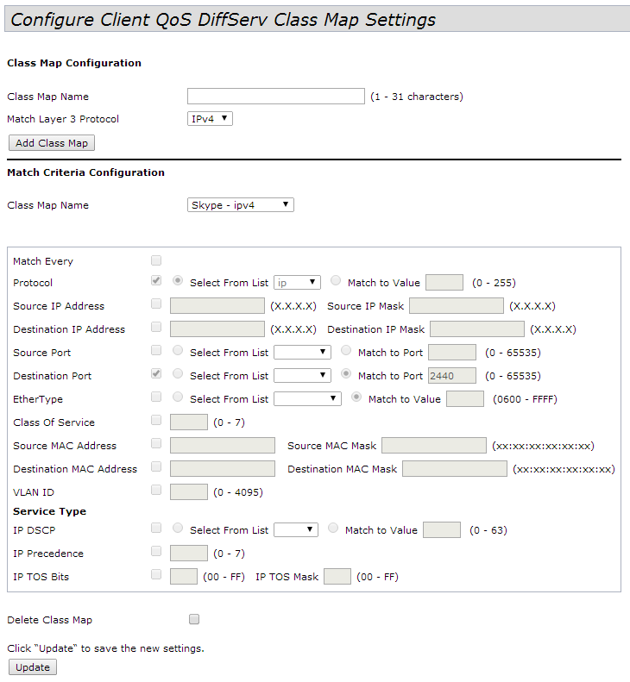Click the IP Precedence input field
This screenshot has height=682, width=630.
point(189,554)
